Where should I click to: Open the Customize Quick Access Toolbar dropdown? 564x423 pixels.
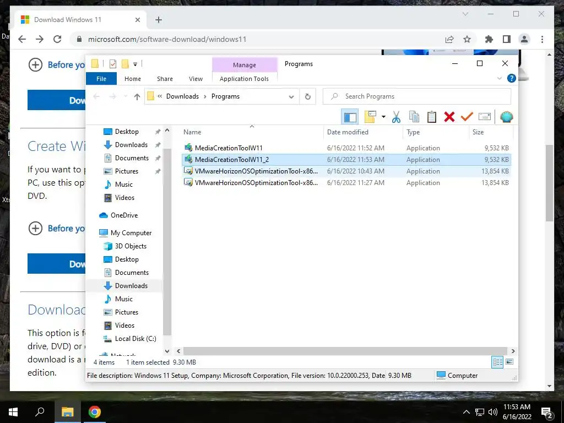pos(135,64)
